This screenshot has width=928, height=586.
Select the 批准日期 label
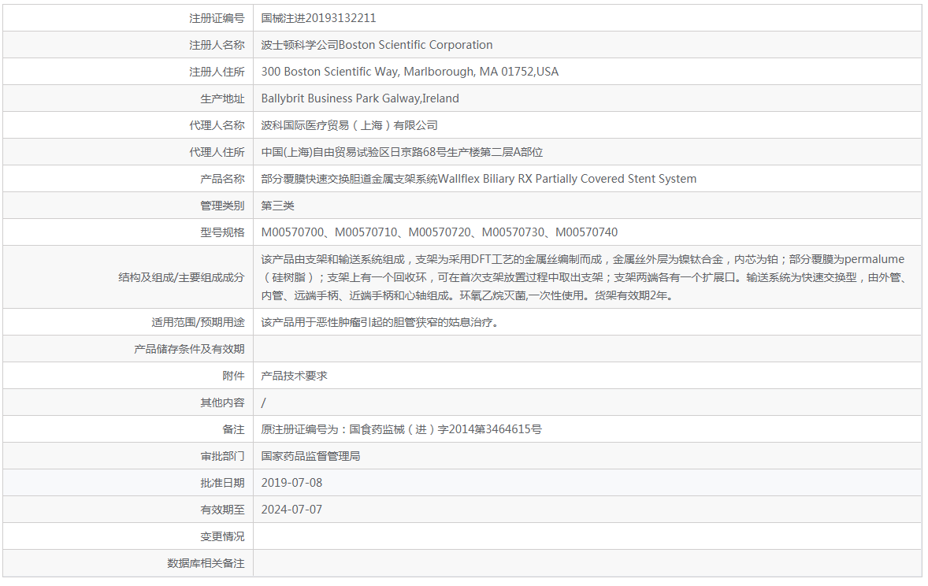pos(222,483)
